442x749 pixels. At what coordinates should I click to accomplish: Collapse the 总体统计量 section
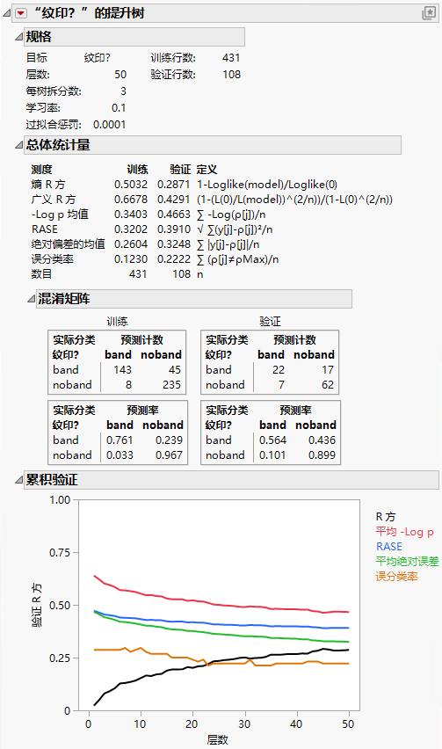click(x=18, y=145)
